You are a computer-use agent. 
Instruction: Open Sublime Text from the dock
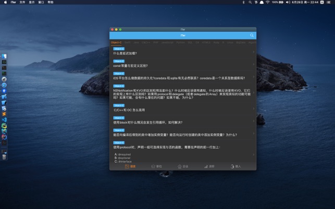(x=4, y=114)
